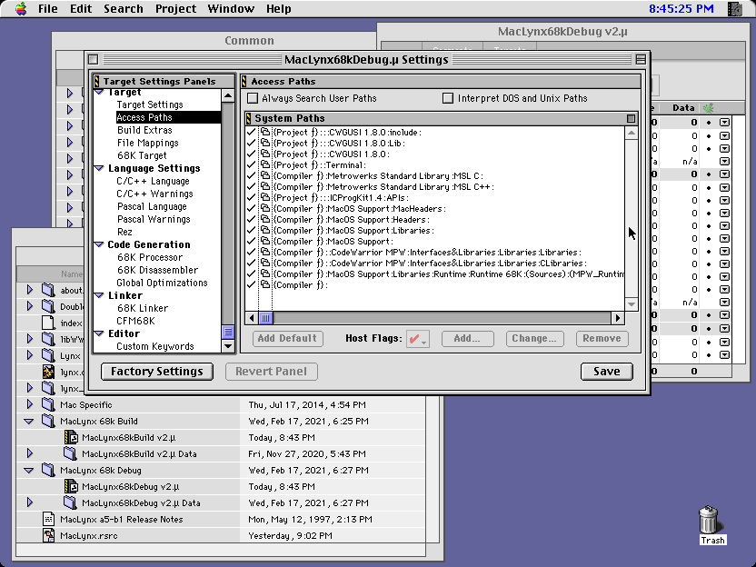Open the Host Flags popup
Viewport: 756px width, 567px height.
(x=418, y=339)
